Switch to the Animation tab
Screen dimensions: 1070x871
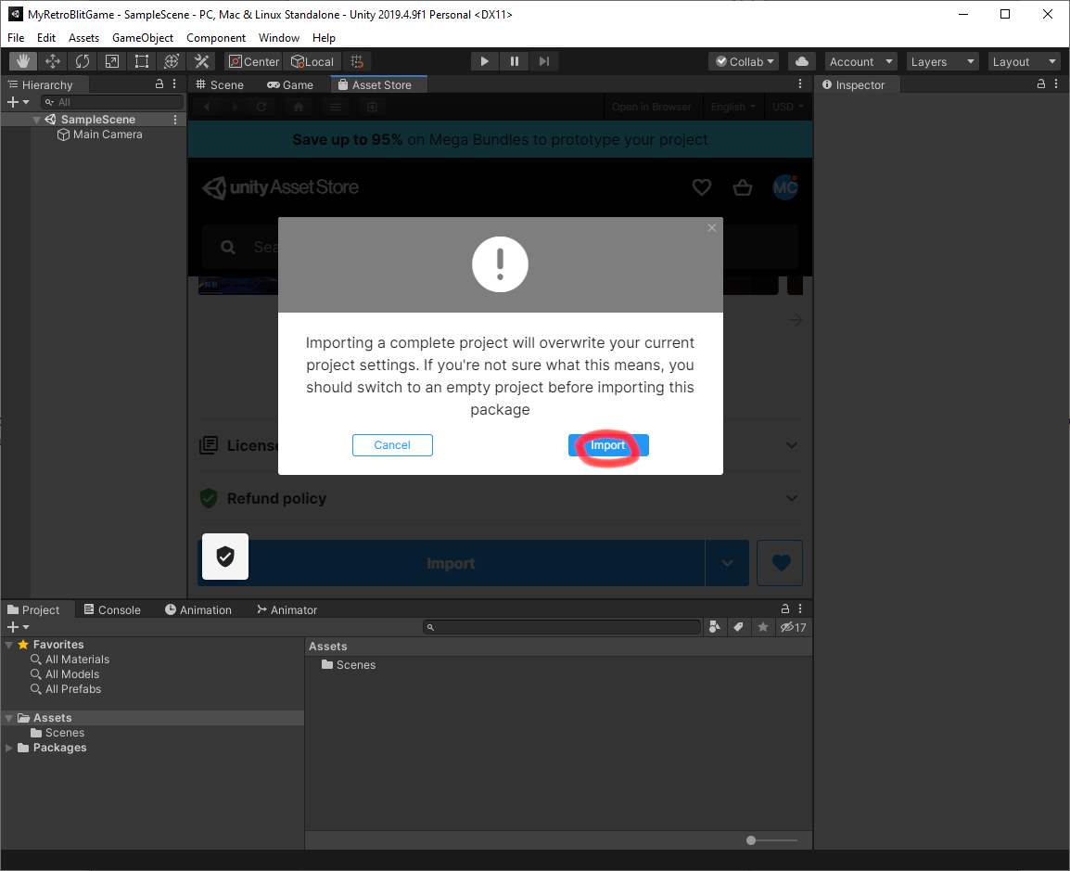coord(197,609)
